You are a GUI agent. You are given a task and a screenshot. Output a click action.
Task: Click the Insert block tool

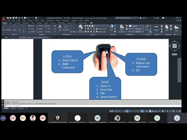(111, 28)
